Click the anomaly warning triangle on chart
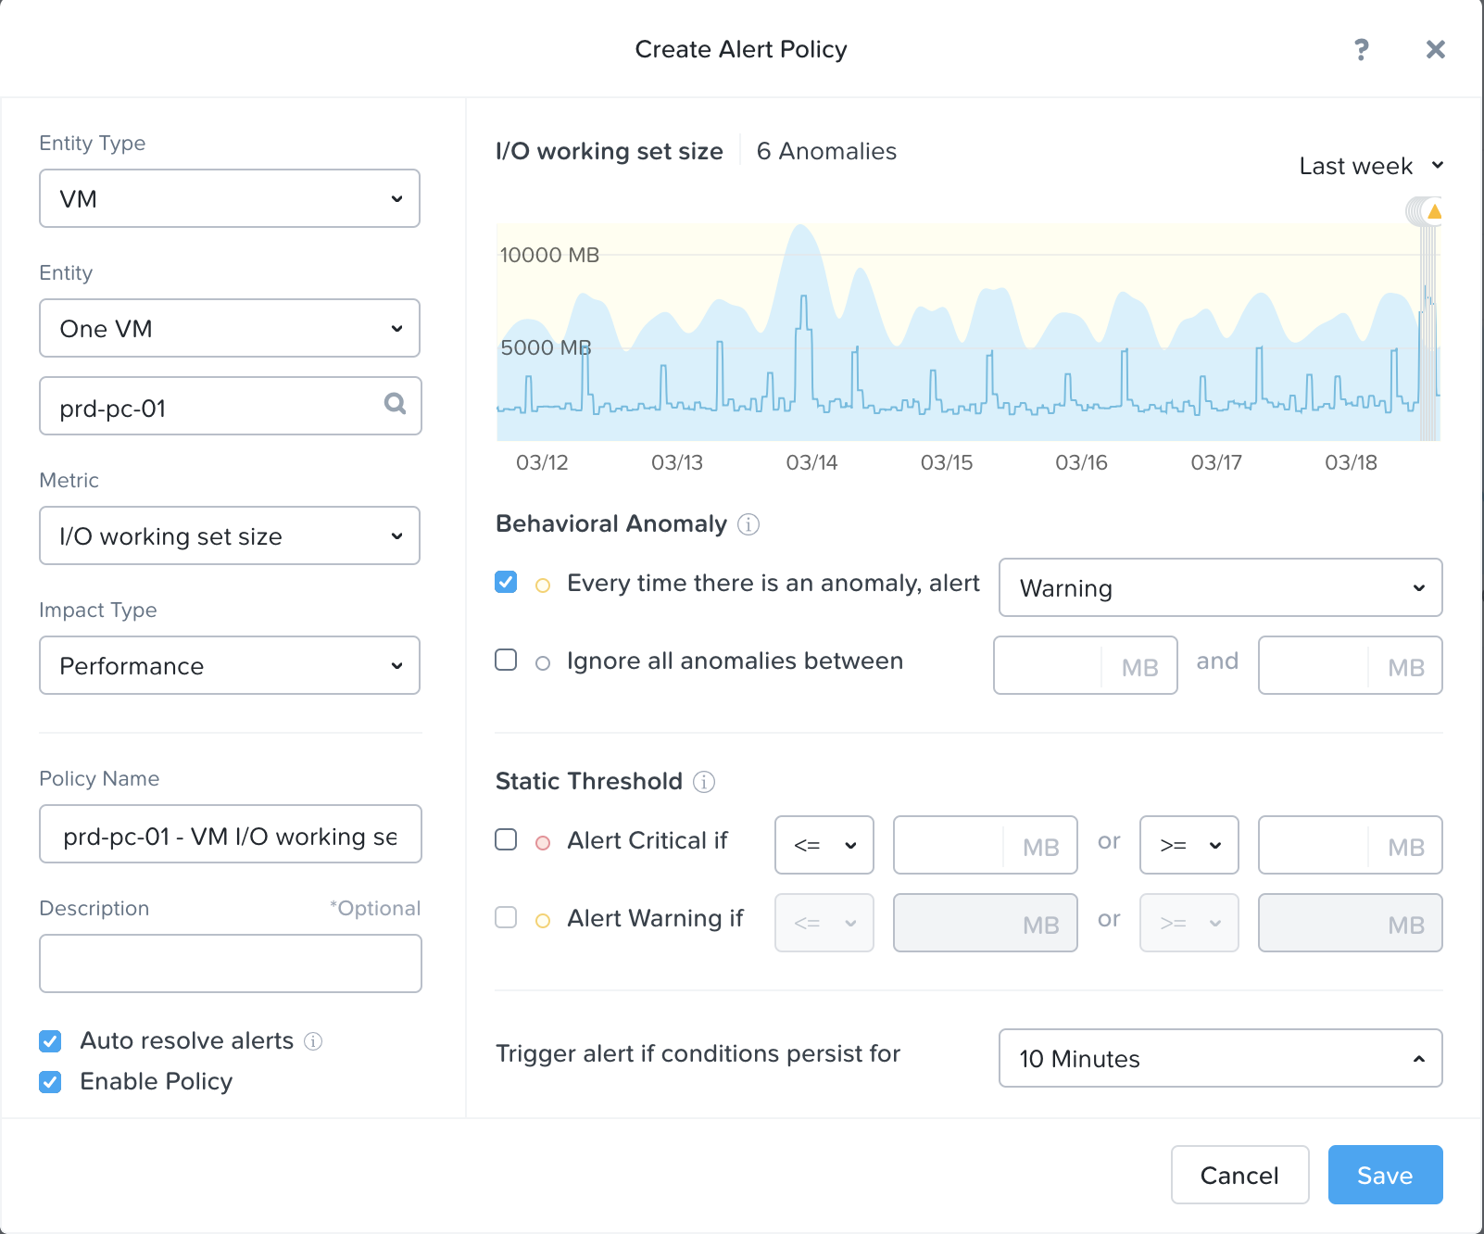The width and height of the screenshot is (1484, 1234). click(x=1434, y=212)
